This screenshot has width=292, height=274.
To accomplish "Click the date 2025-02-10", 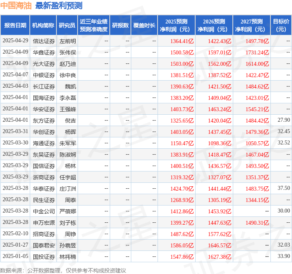I will click(15, 233).
